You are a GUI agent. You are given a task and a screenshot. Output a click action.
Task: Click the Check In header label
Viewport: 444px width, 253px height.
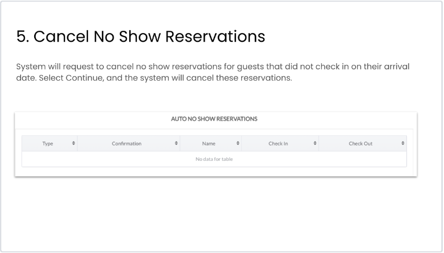[278, 143]
